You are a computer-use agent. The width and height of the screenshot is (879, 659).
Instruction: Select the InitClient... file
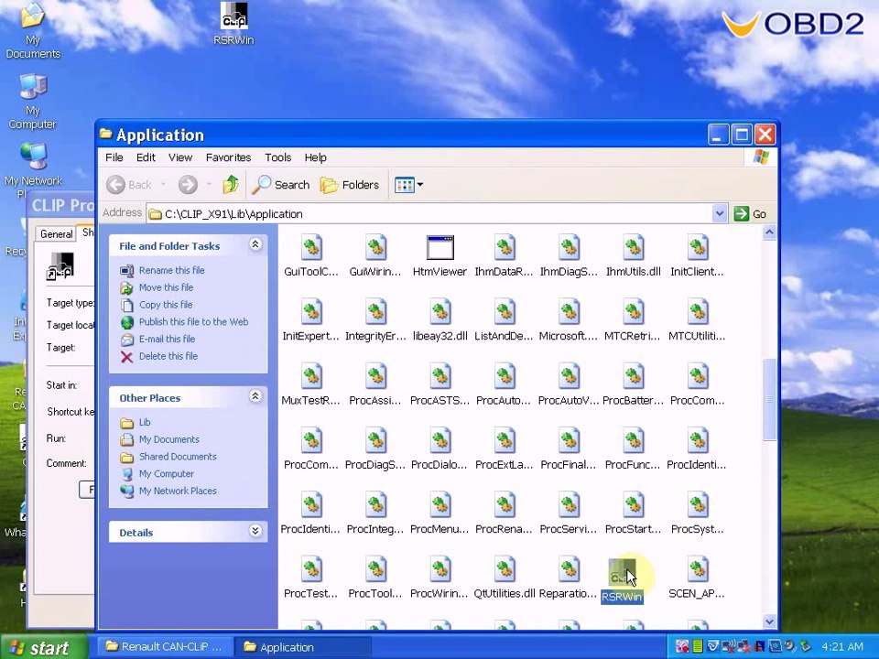click(698, 256)
